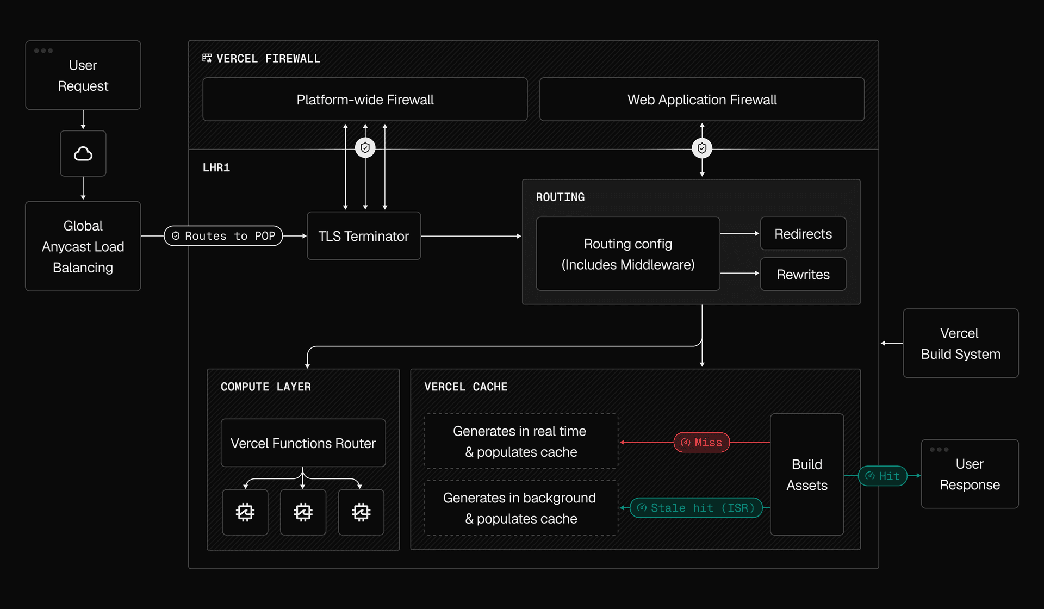The image size is (1044, 609).
Task: Select the first CPU chip icon under Vercel Functions Router
Action: pyautogui.click(x=245, y=512)
